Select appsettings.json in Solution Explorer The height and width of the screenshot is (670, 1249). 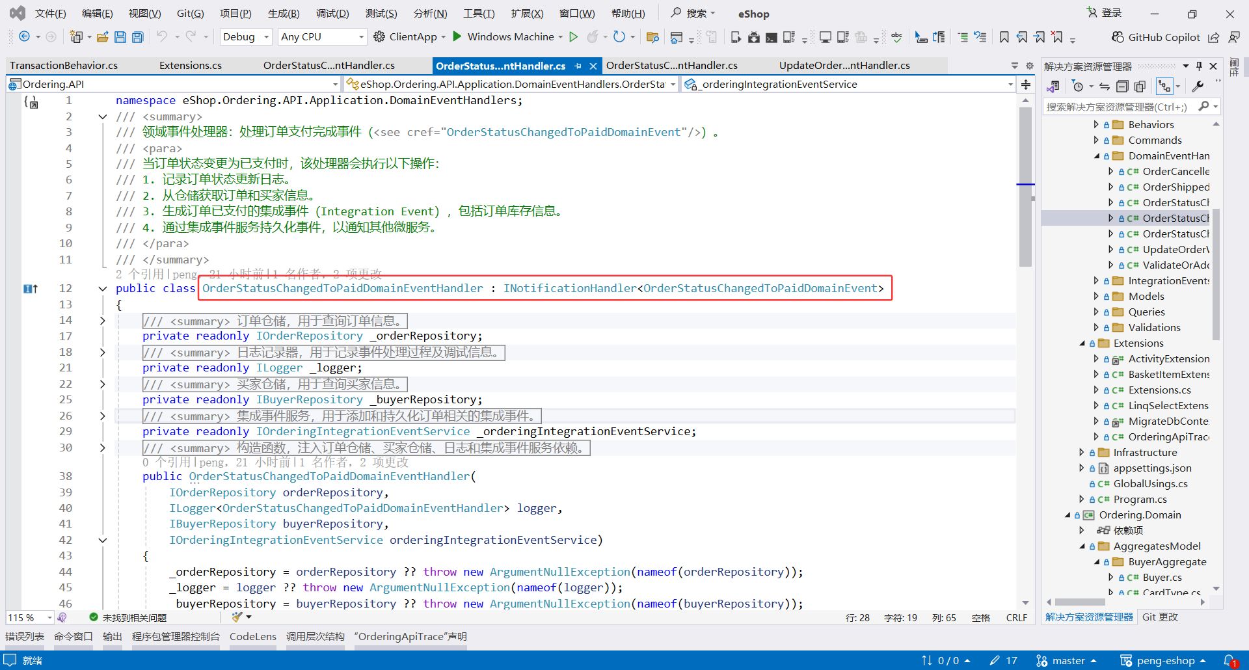tap(1152, 468)
